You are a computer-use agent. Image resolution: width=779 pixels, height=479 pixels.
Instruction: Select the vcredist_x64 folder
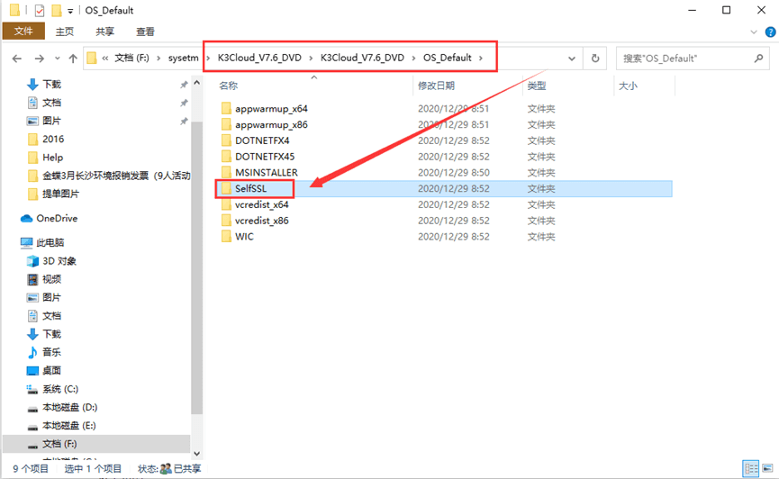[x=262, y=204]
